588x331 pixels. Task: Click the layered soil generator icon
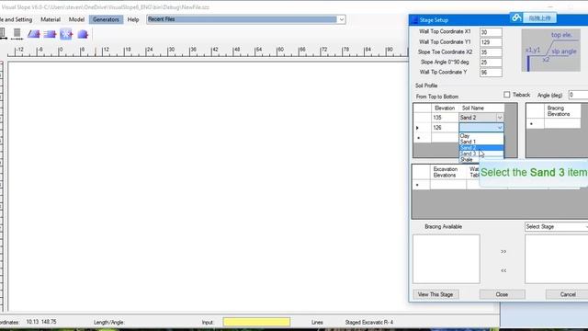50,34
